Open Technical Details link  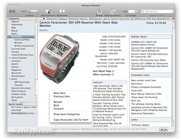[x=140, y=125]
